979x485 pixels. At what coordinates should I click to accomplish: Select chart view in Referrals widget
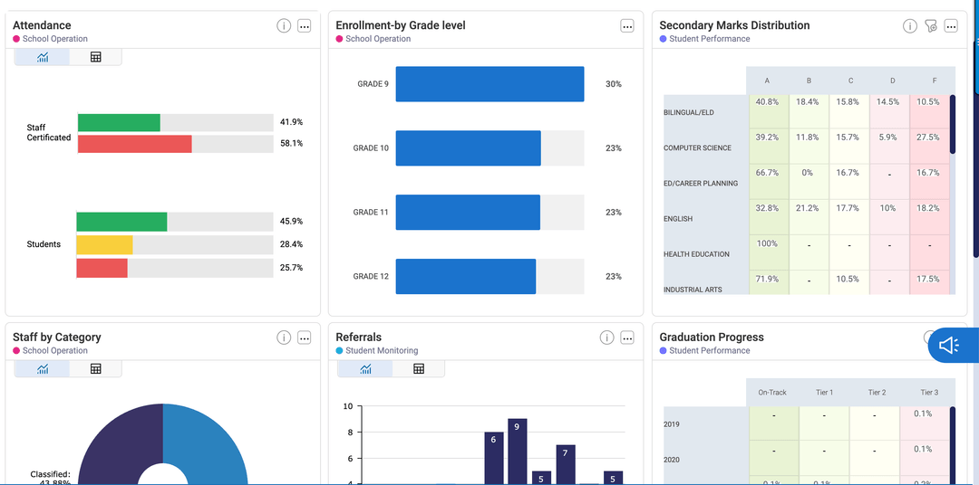point(365,368)
